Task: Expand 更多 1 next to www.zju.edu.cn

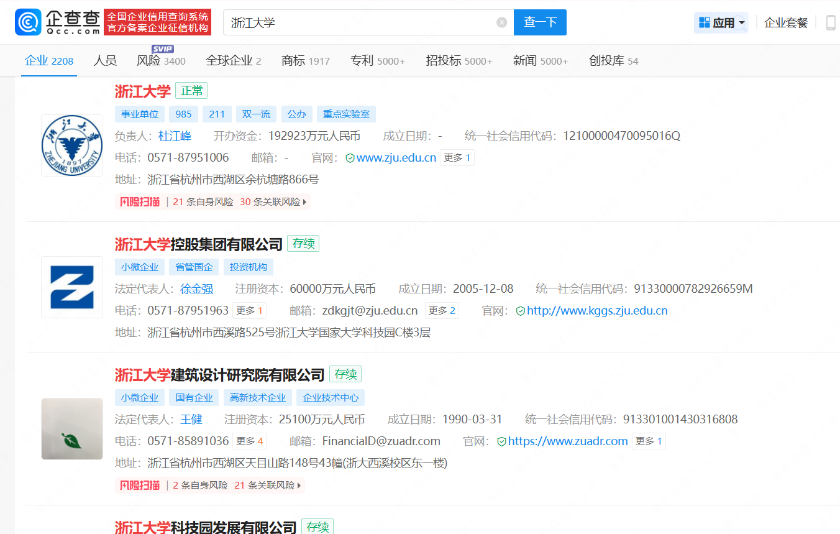Action: 458,158
